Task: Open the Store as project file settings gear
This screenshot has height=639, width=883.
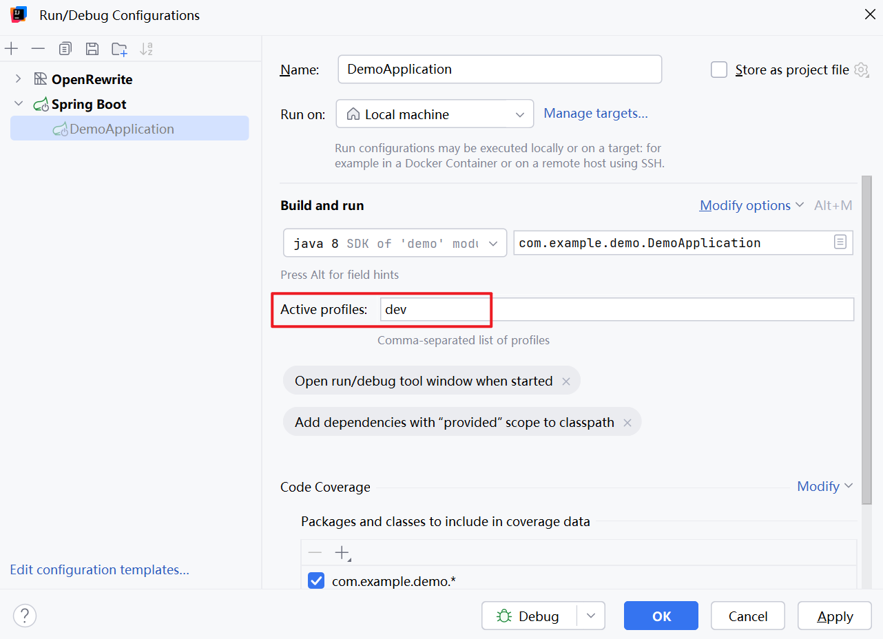Action: [861, 70]
